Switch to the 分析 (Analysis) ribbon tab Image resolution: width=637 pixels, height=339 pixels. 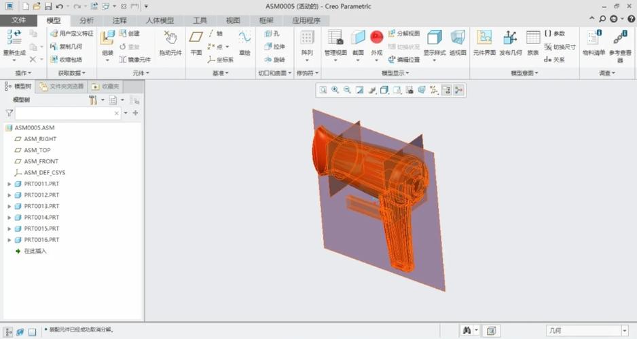[x=87, y=20]
